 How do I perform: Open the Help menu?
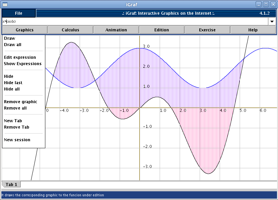pos(253,30)
